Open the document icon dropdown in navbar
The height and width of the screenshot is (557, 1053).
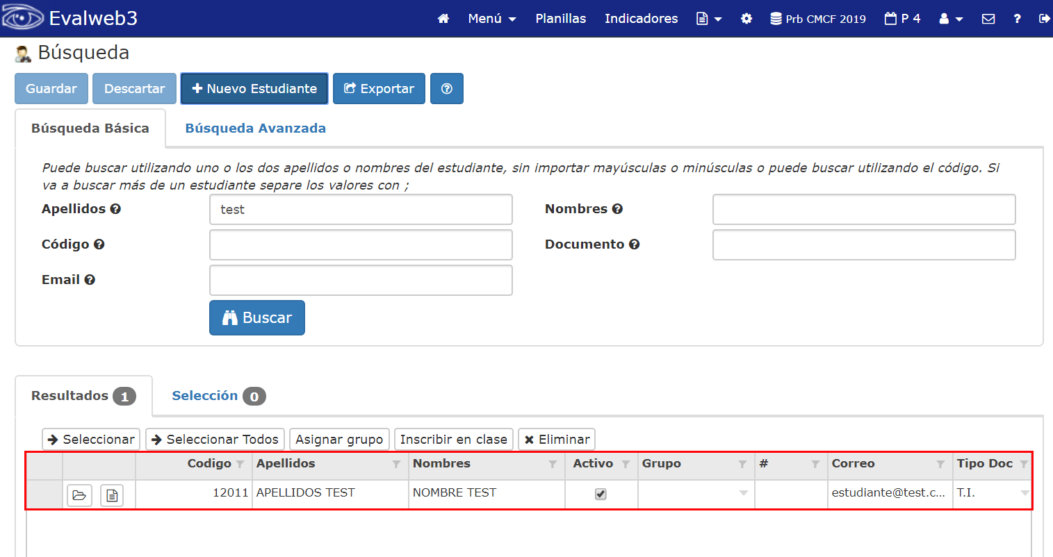pyautogui.click(x=709, y=19)
